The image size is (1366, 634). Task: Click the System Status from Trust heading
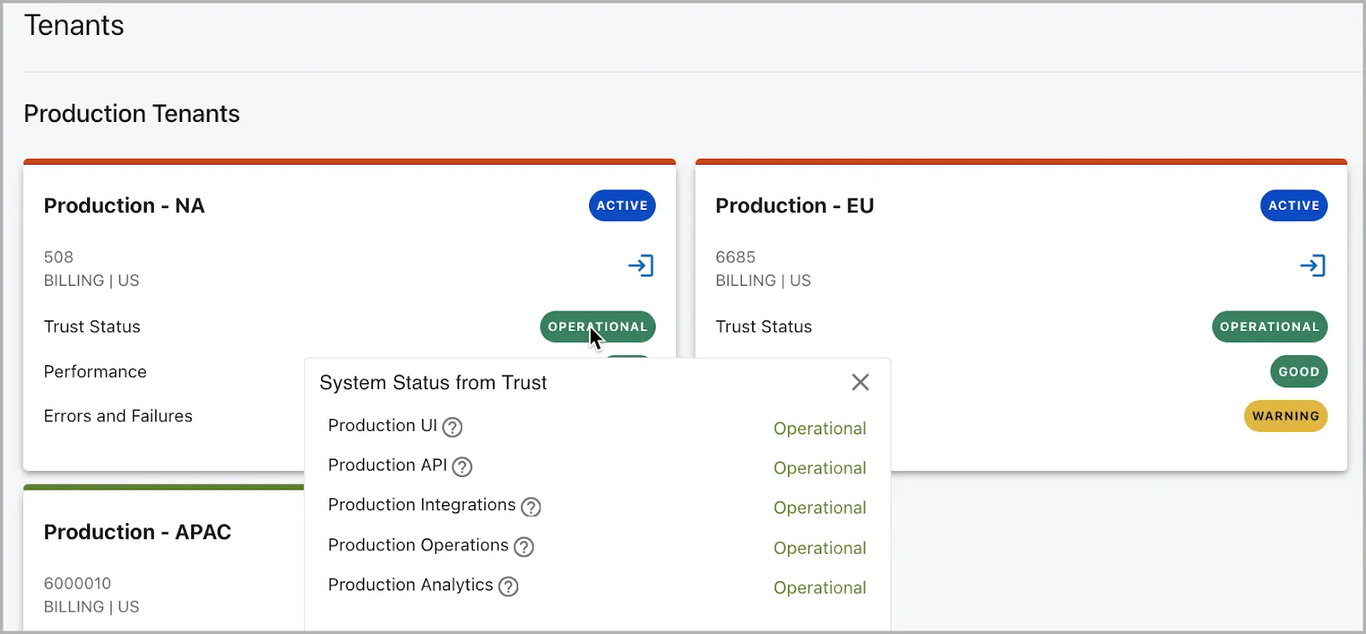pyautogui.click(x=434, y=382)
